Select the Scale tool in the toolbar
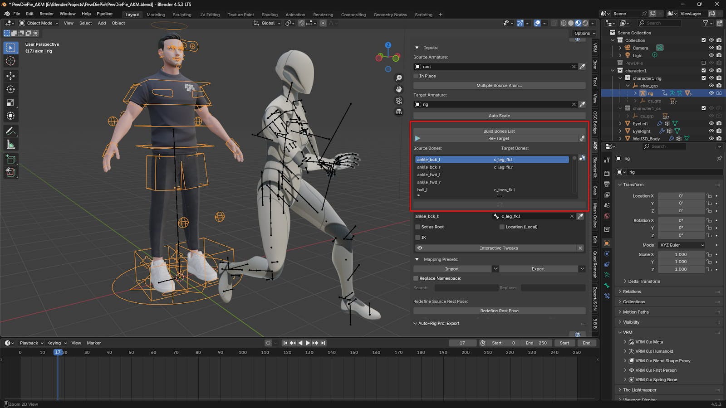Image resolution: width=726 pixels, height=408 pixels. [10, 103]
